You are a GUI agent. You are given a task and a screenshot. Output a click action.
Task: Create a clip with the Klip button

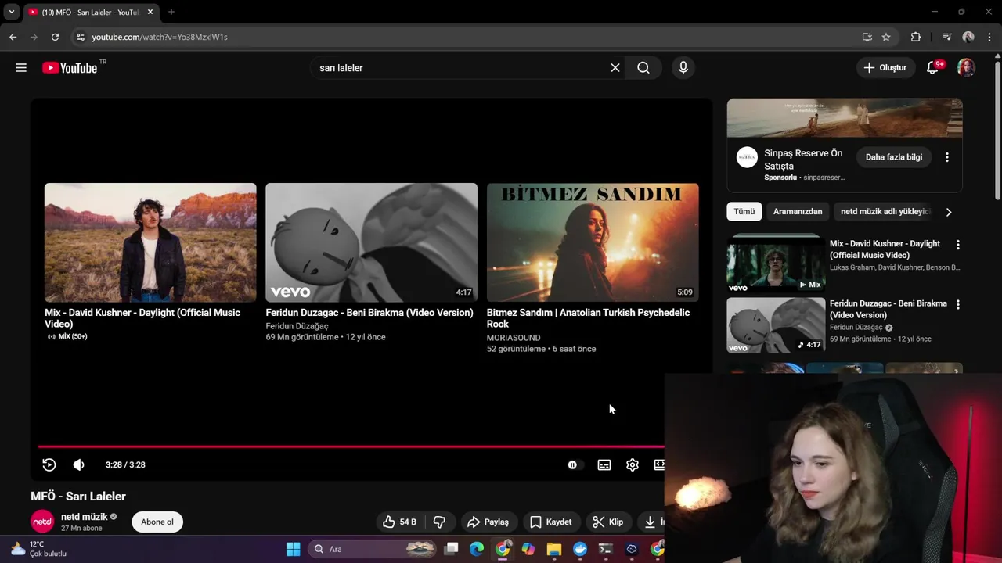pyautogui.click(x=608, y=522)
